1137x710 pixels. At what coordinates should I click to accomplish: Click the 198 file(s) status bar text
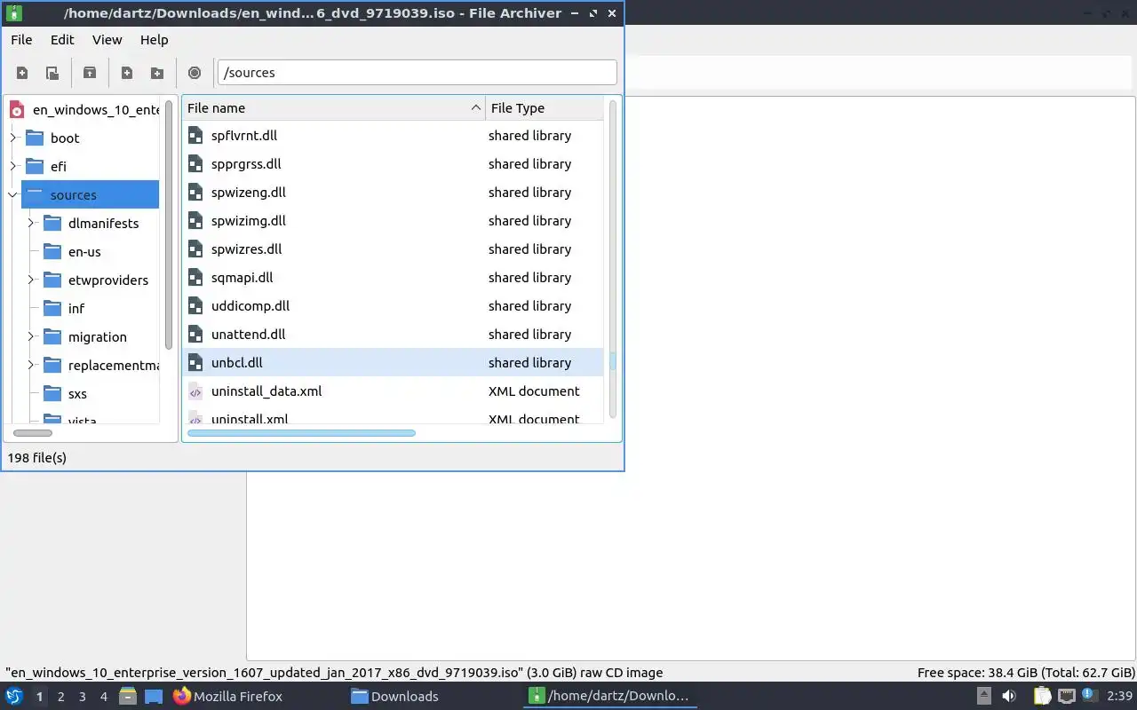(x=36, y=458)
